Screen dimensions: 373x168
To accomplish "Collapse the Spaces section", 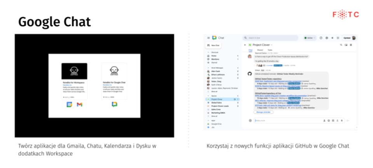I will click(208, 96).
